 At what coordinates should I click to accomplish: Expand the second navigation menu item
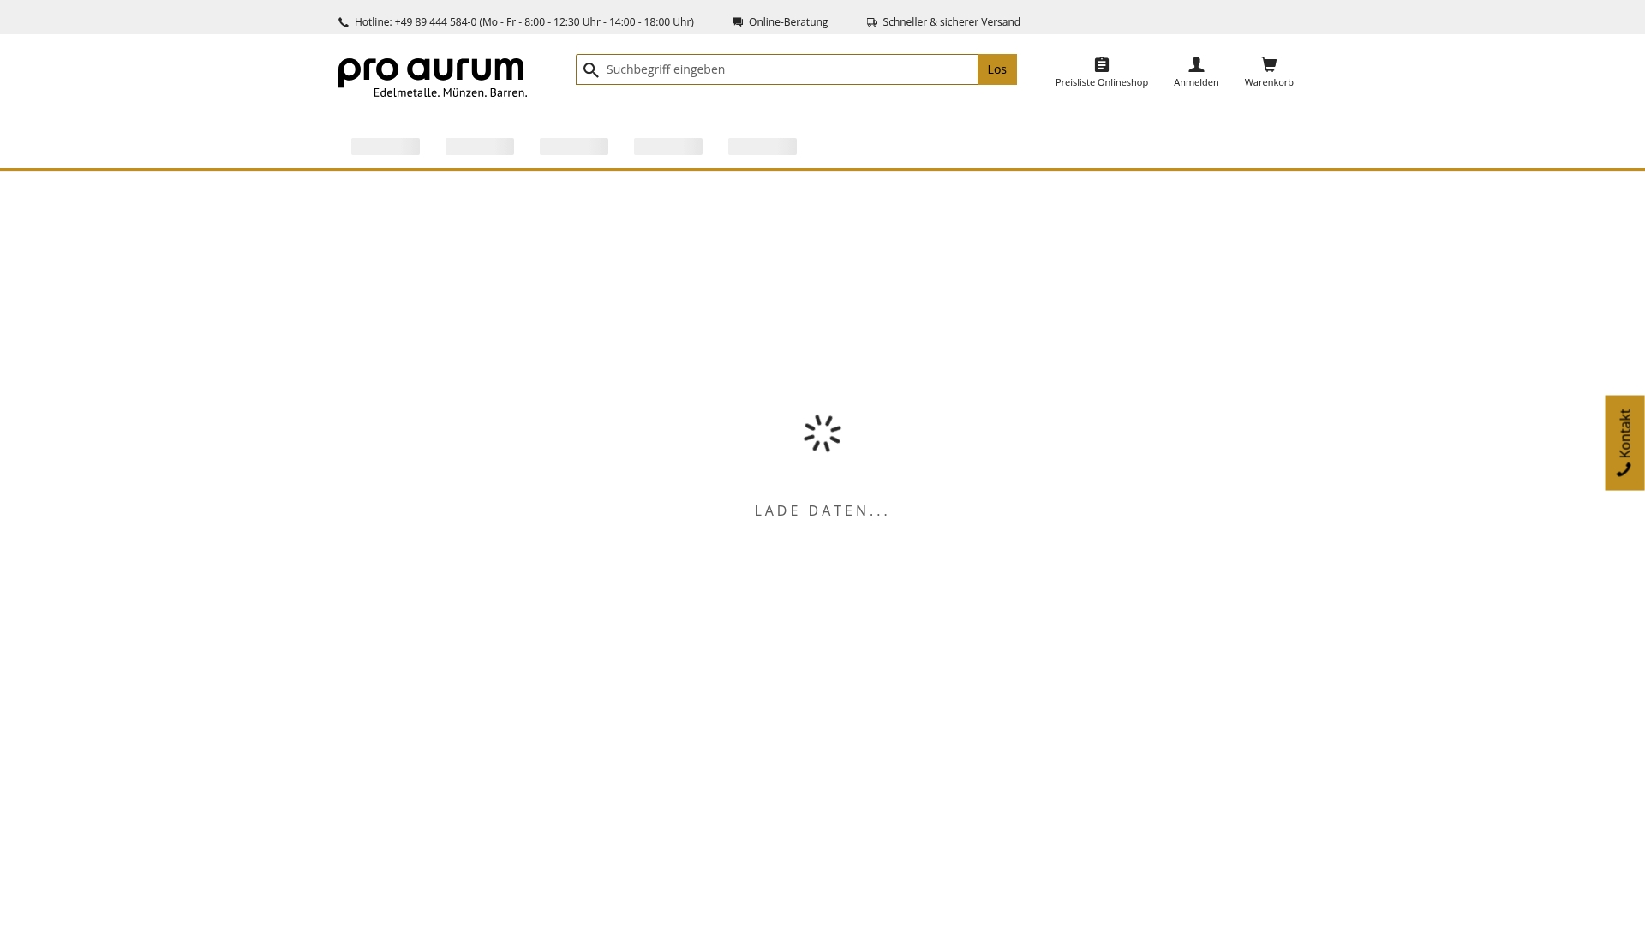click(x=479, y=146)
